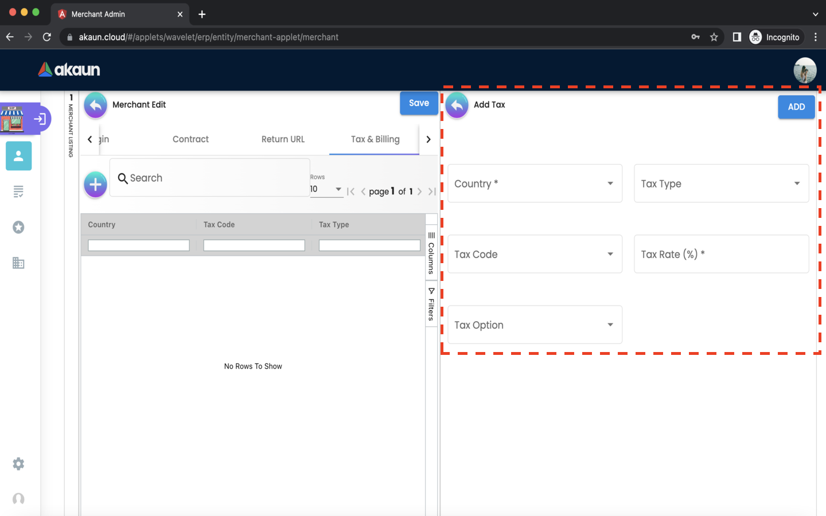826x516 pixels.
Task: Open the Tax Code dropdown
Action: (x=535, y=254)
